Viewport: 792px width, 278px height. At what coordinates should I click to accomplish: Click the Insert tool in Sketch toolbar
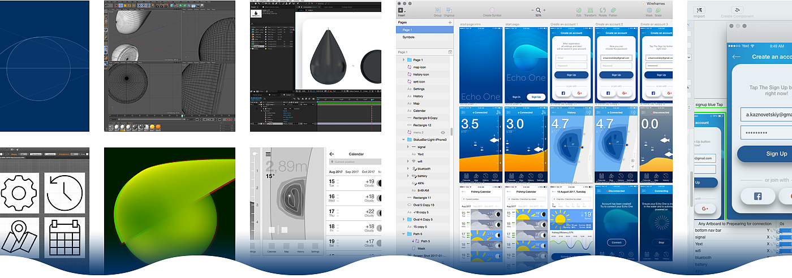[402, 11]
